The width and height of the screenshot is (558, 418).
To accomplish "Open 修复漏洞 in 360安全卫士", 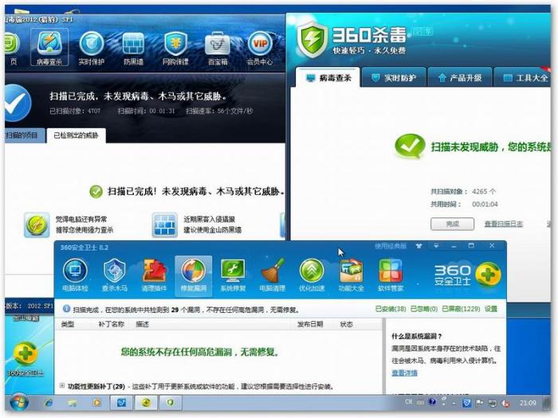I will [x=194, y=275].
